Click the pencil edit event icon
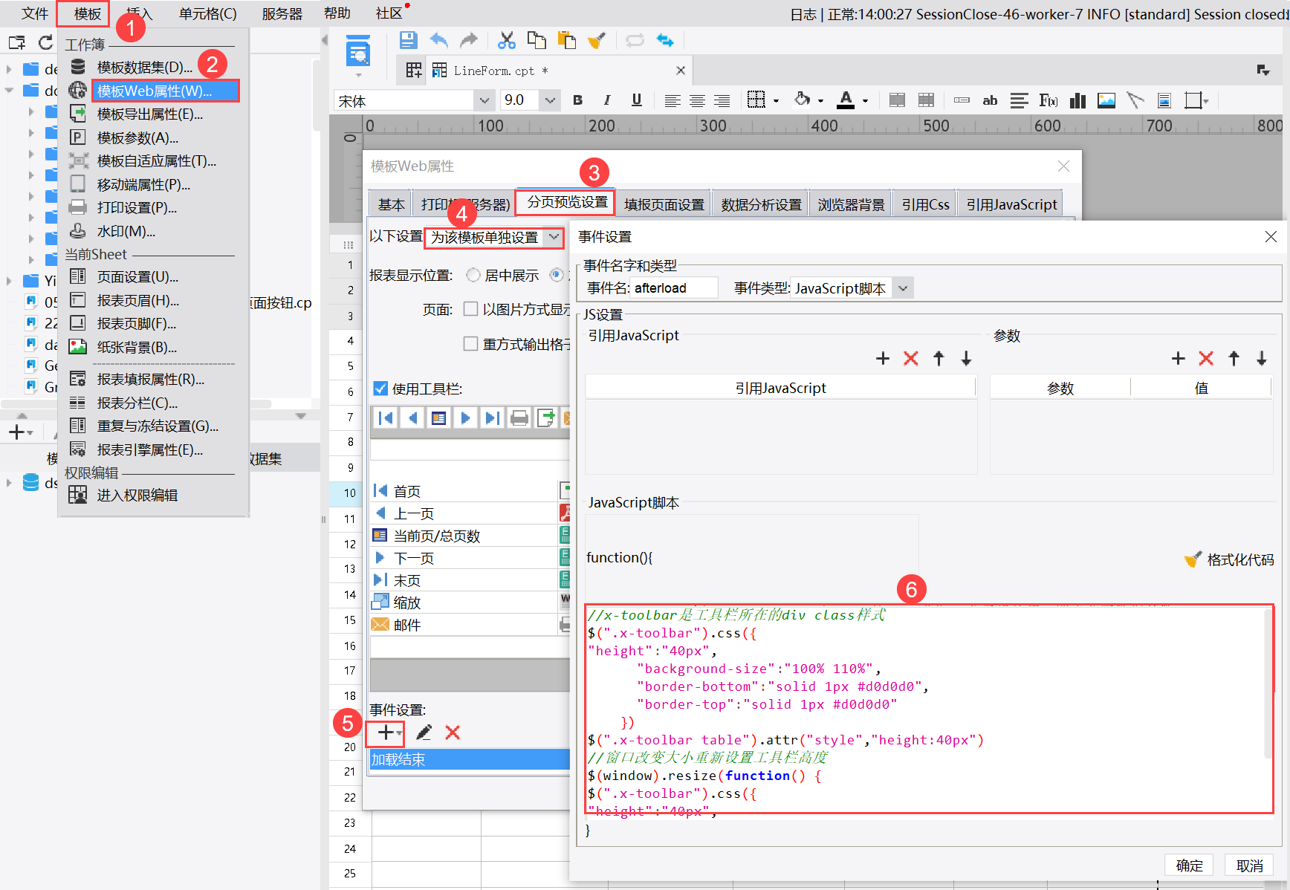Screen dimensions: 1290x890 (424, 733)
